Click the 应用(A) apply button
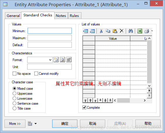165x133 pixels. click(x=120, y=124)
